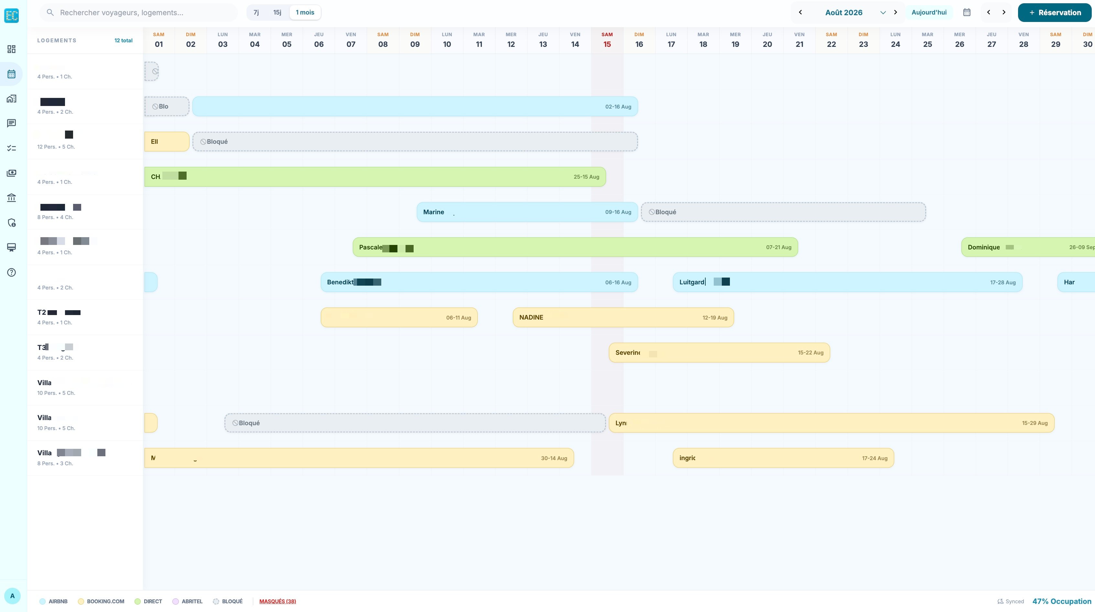Switch to the 15j view

(277, 12)
